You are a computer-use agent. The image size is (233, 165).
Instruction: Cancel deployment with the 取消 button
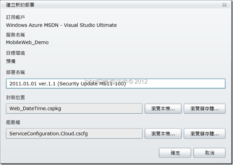click(x=209, y=152)
